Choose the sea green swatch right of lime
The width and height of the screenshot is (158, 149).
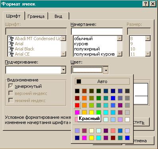point(99,105)
